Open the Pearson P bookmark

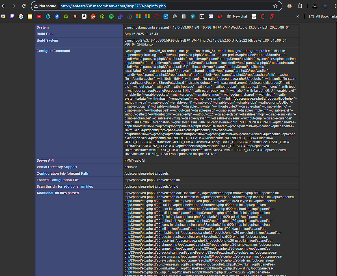[x=193, y=16]
